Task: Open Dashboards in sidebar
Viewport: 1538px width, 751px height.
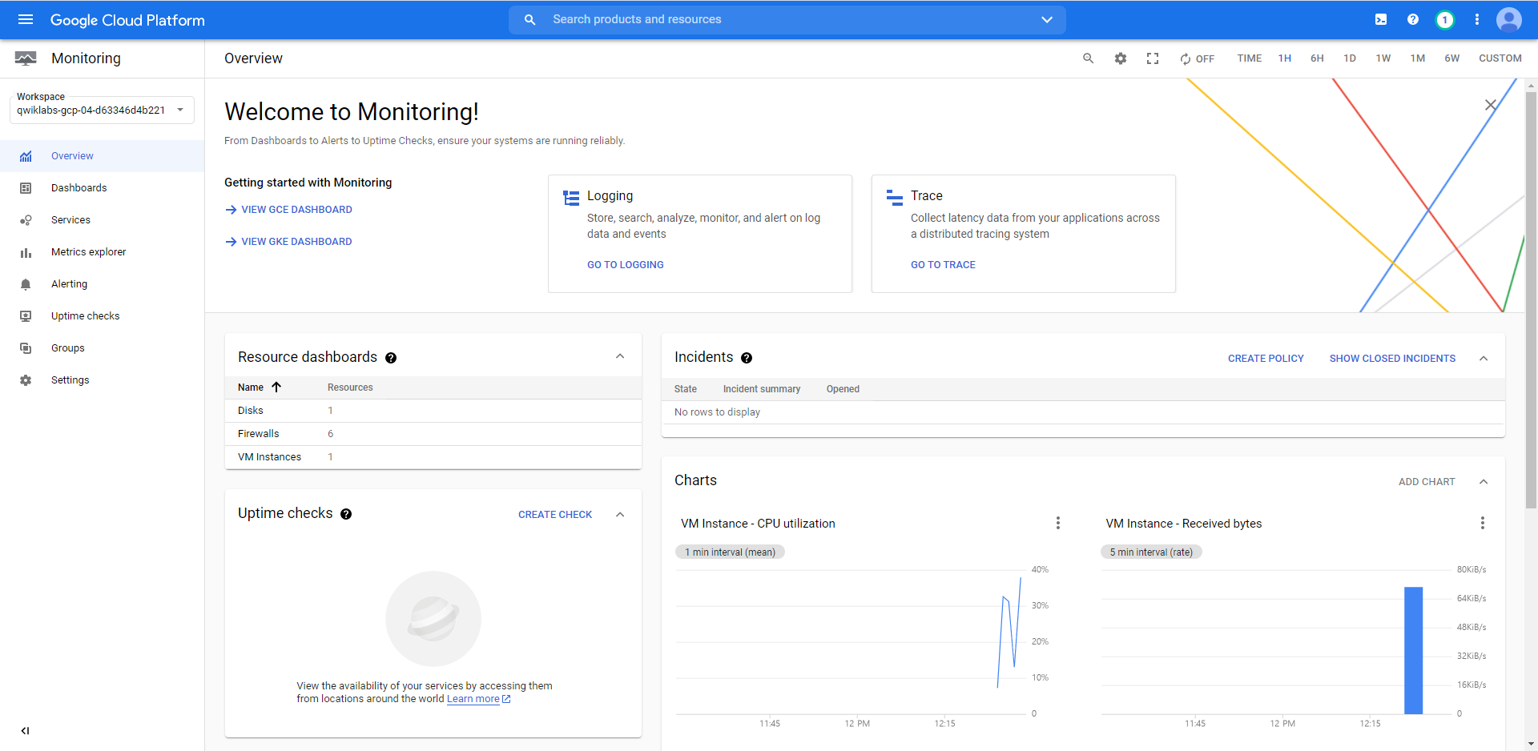Action: click(x=102, y=188)
